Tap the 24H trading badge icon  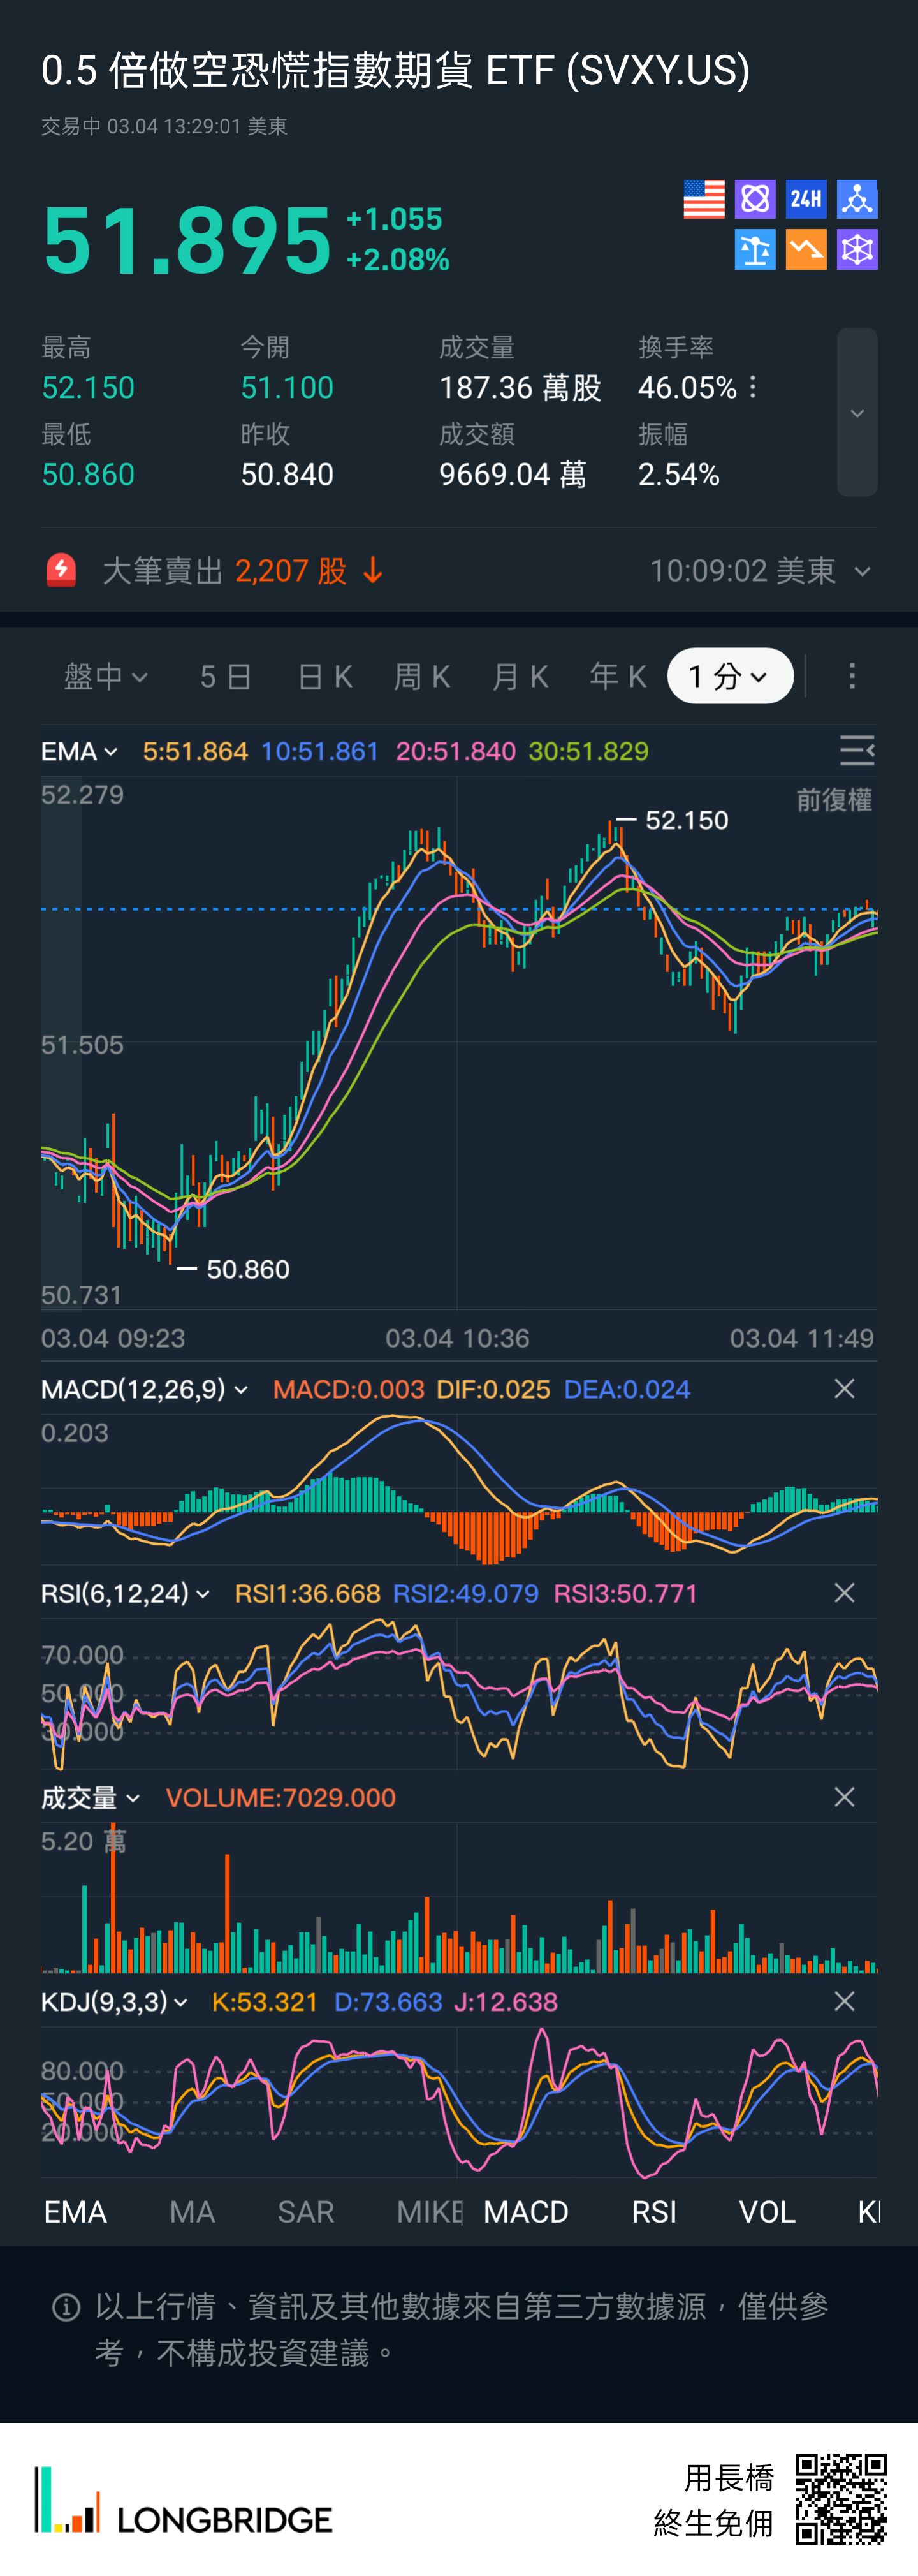806,199
